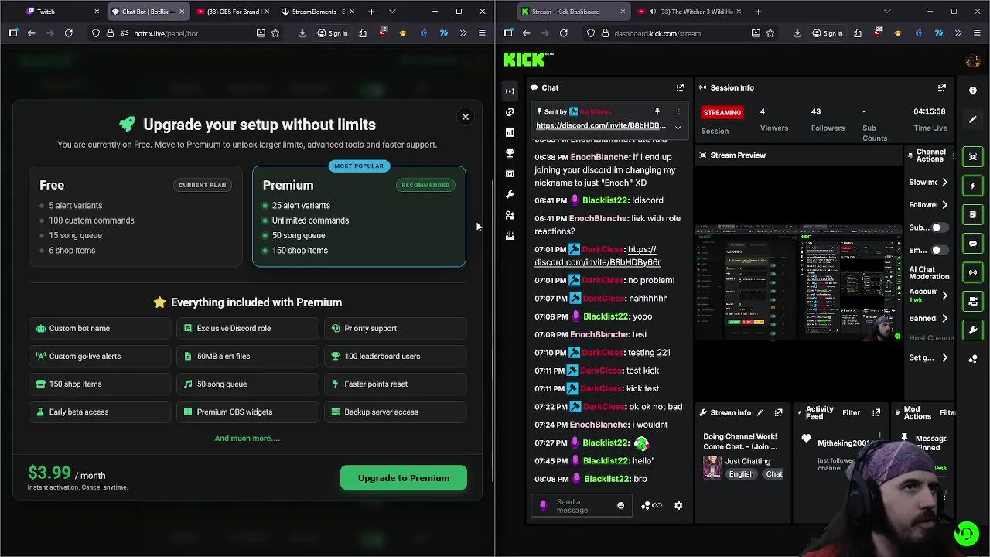Click Sign in in the Kick browser toolbar
The height and width of the screenshot is (557, 990).
coord(828,33)
